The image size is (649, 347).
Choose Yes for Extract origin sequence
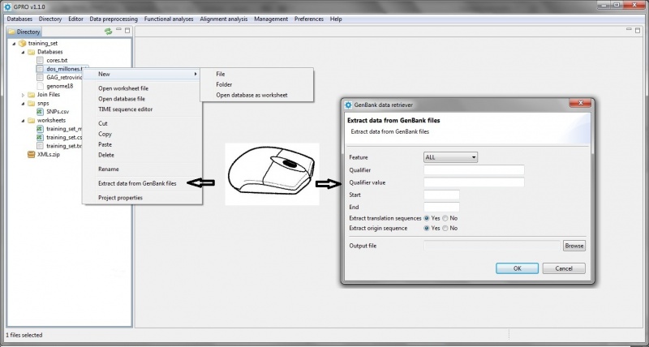click(428, 229)
